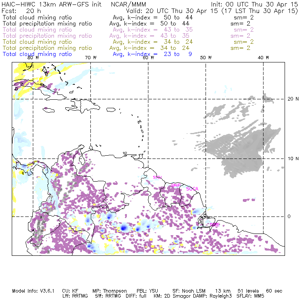
Task: Click black "Total cloud mixing ratio" legend line
Action: tap(37, 17)
